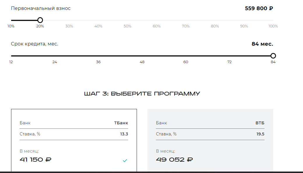Set loan term to 48 months
The width and height of the screenshot is (303, 173).
point(142,62)
